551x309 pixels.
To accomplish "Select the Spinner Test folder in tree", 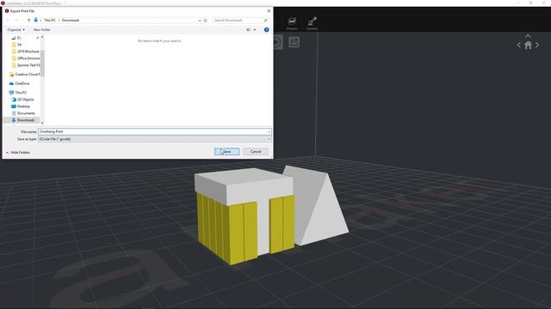I will click(x=25, y=65).
